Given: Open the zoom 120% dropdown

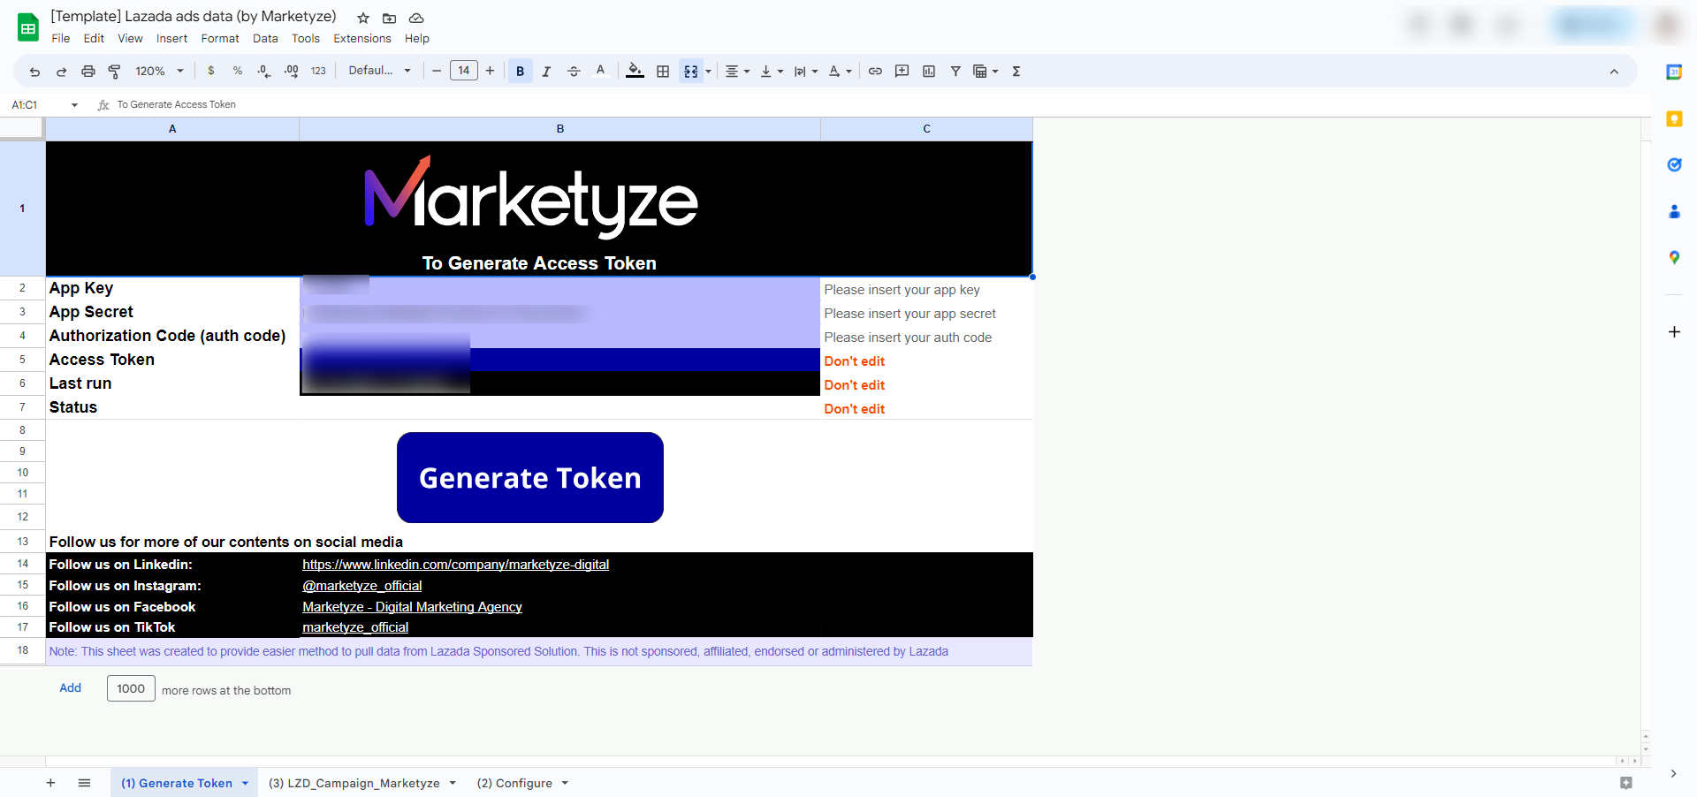Looking at the screenshot, I should point(159,72).
